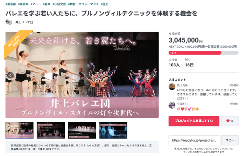
Task: Open the #音楽 tag
Action: [x=47, y=4]
